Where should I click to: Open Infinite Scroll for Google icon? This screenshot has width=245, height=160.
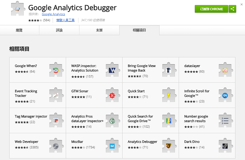click(226, 95)
